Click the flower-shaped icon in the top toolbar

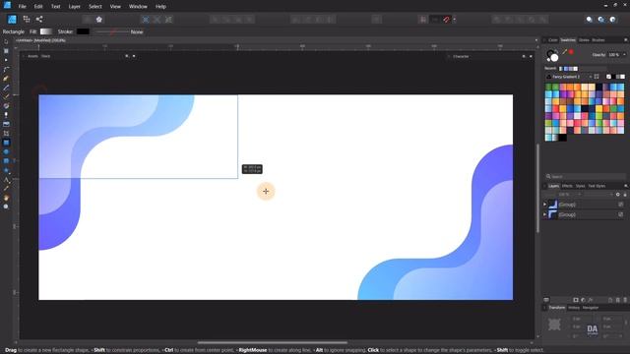click(x=98, y=20)
